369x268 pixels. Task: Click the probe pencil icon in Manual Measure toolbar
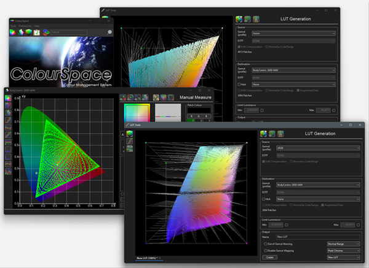[156, 98]
